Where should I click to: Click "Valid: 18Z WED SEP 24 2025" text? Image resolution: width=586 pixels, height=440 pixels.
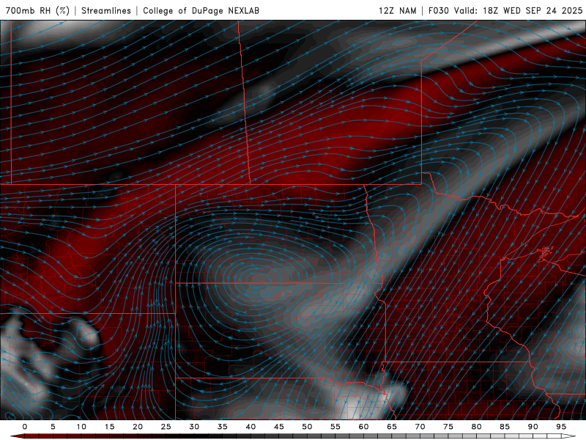[518, 10]
